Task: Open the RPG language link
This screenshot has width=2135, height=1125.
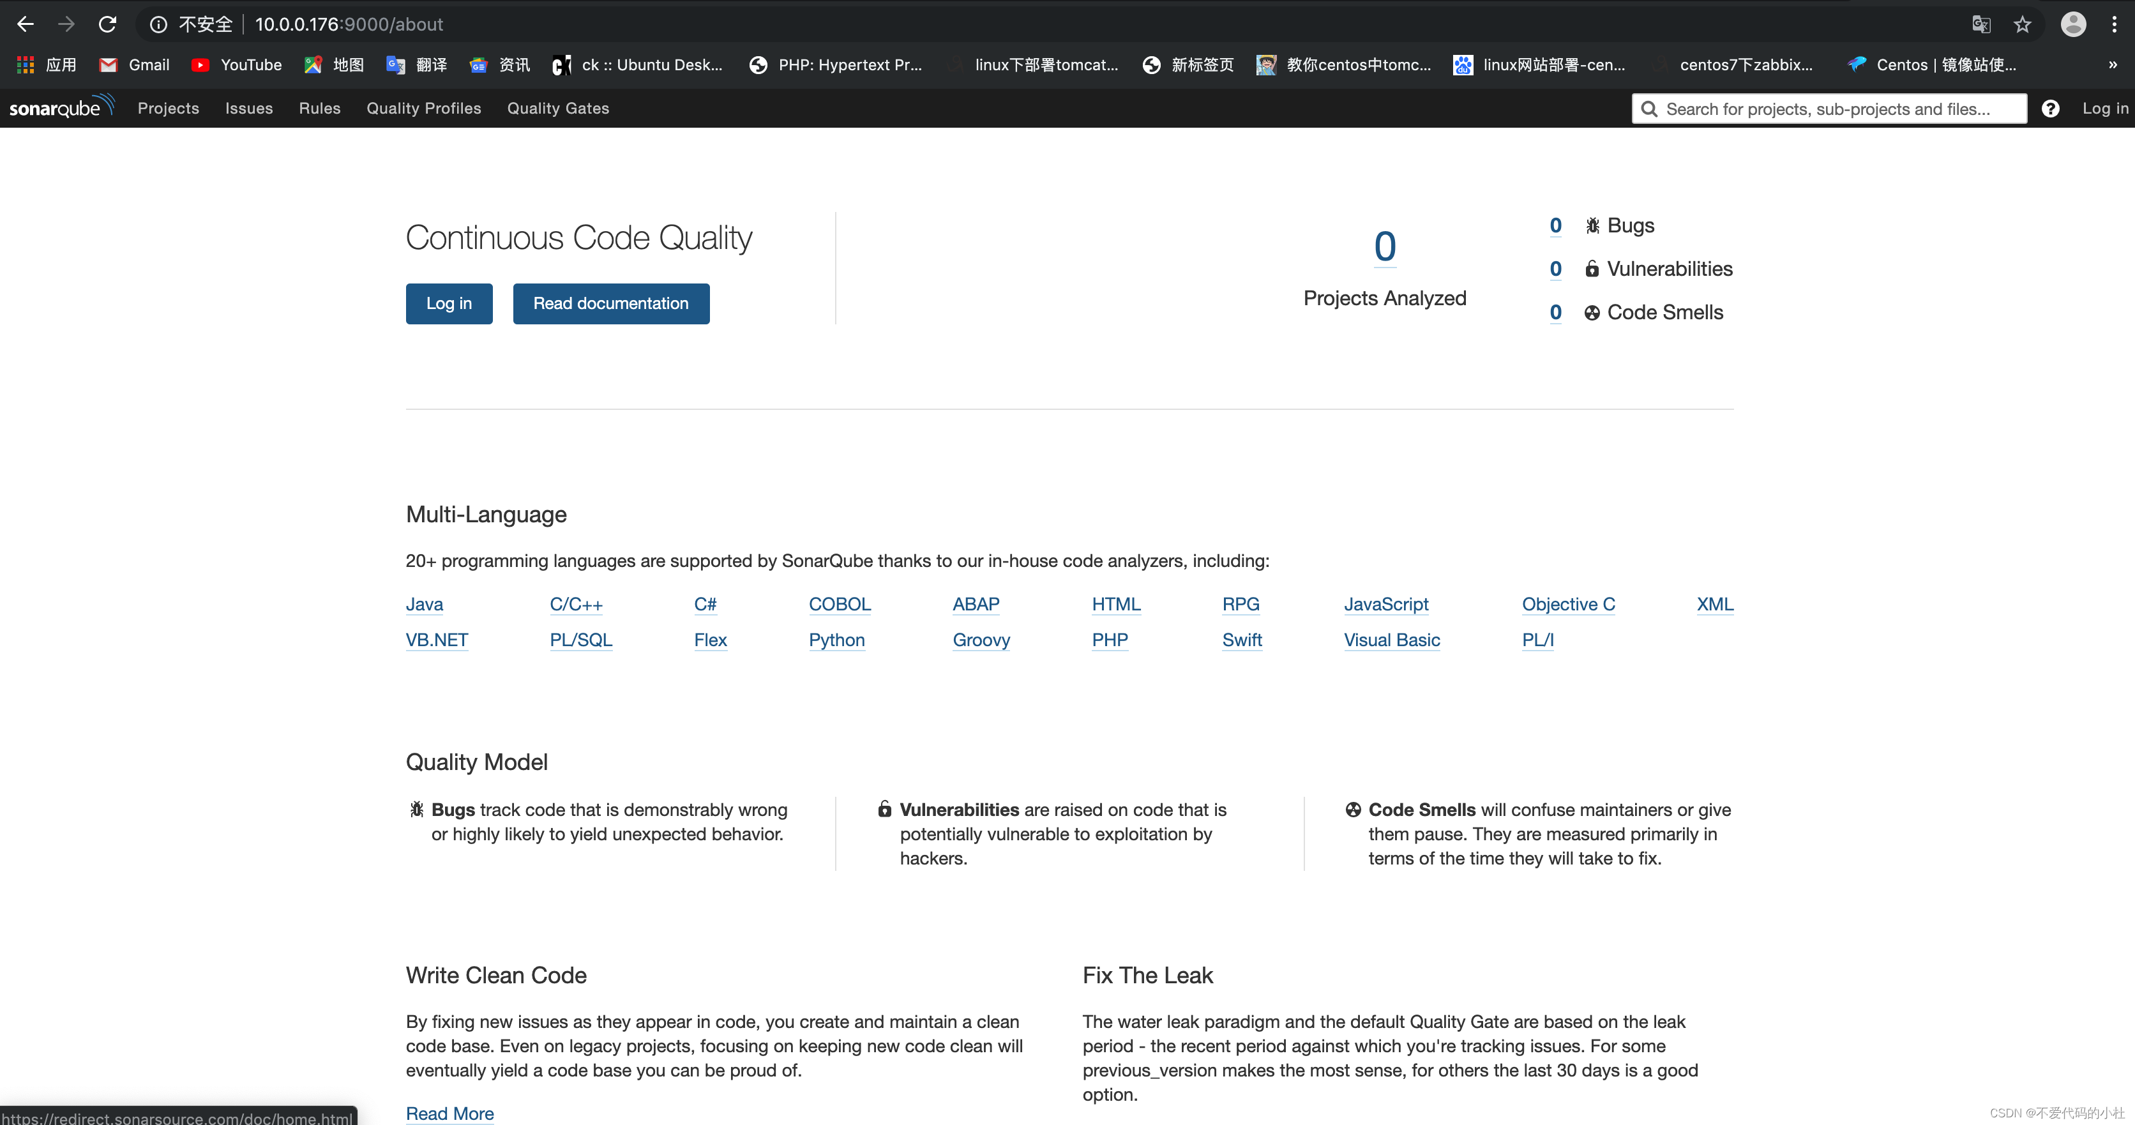Action: (1241, 605)
